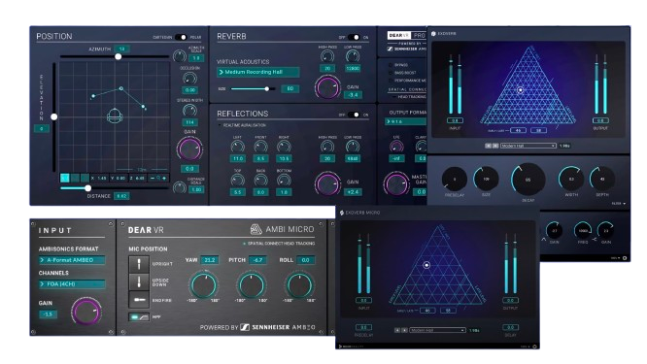The width and height of the screenshot is (647, 364).
Task: Select the Upside Down mic position icon
Action: [x=139, y=281]
